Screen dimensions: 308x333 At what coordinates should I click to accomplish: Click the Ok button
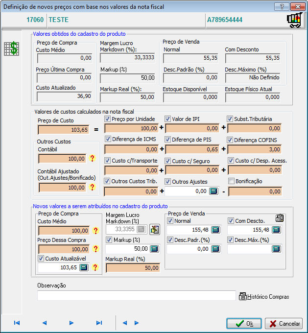(x=244, y=324)
